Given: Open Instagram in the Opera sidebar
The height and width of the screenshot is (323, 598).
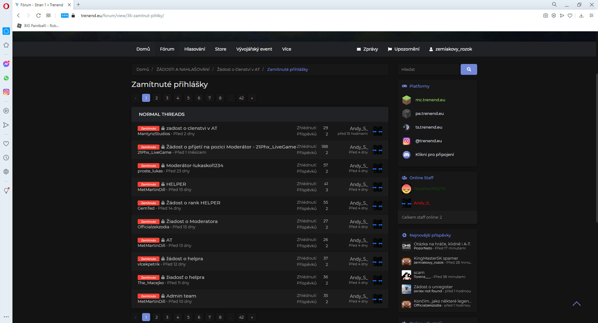Looking at the screenshot, I should click(6, 92).
